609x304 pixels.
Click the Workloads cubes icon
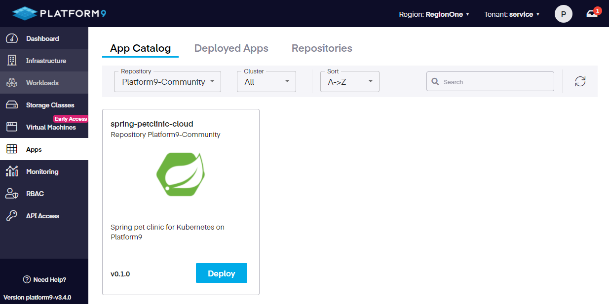point(12,83)
